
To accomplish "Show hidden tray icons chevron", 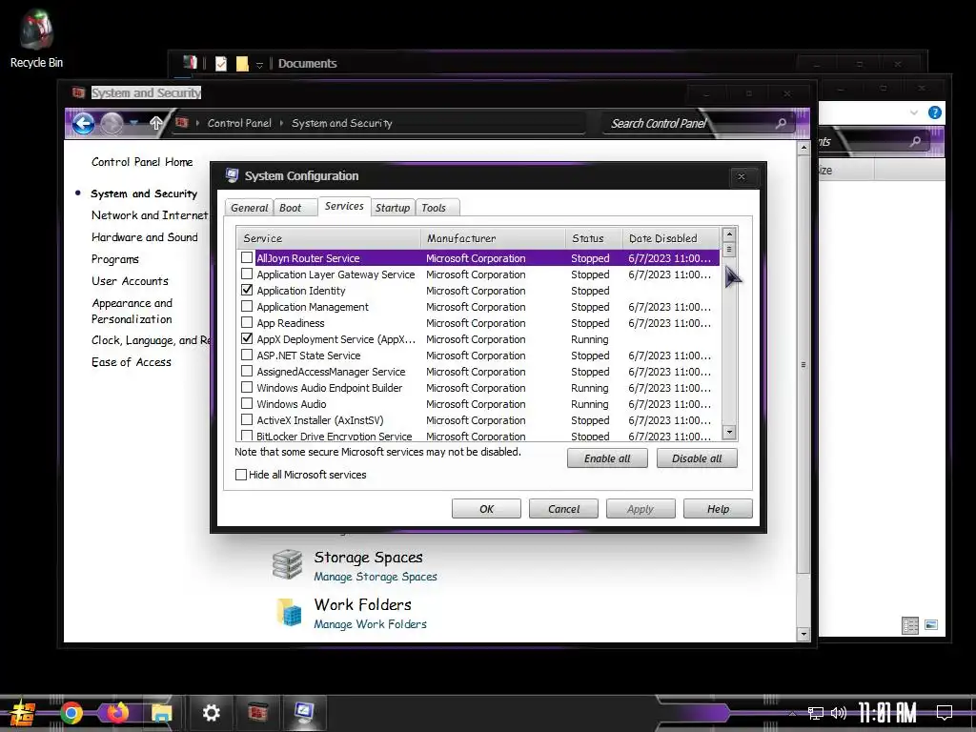I will 792,713.
